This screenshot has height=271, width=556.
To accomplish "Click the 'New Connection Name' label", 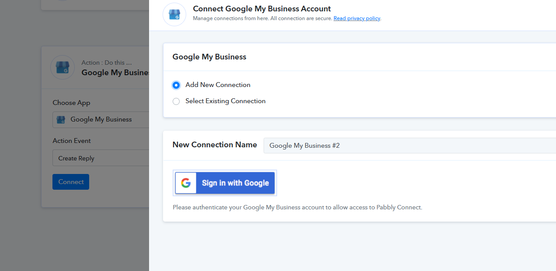I will pos(215,145).
